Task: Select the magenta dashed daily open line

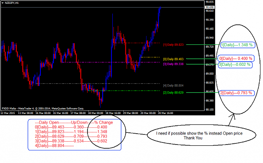Action: (111, 62)
